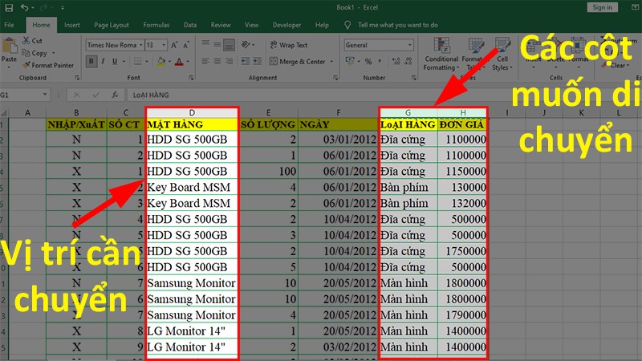Open the Conditional Formatting menu
Screen dimensions: 642x361
441,54
